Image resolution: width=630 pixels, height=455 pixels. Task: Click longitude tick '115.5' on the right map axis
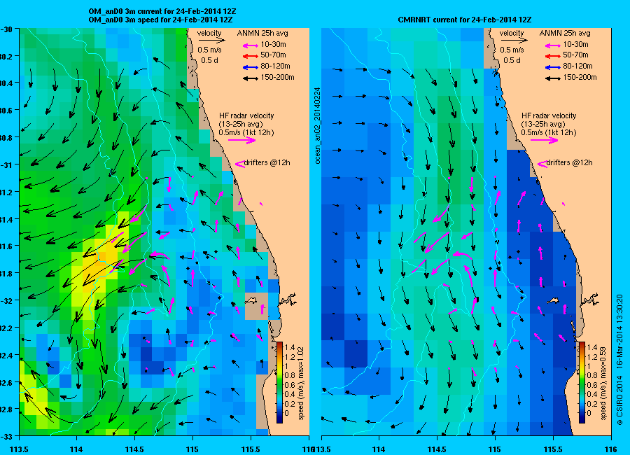553,449
